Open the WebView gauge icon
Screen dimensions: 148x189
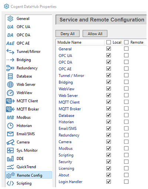click(10, 93)
